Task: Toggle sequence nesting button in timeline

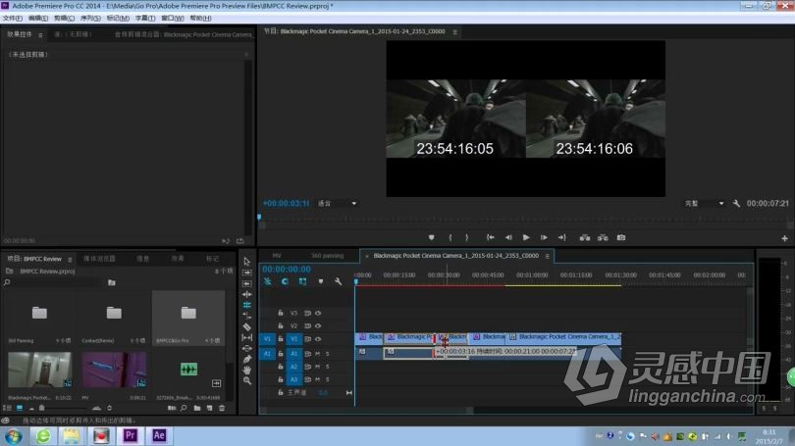Action: (x=267, y=281)
